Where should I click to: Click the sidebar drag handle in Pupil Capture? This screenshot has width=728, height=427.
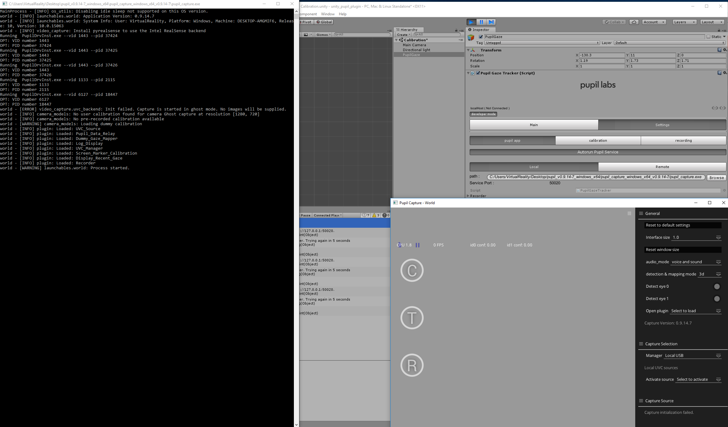pos(629,213)
